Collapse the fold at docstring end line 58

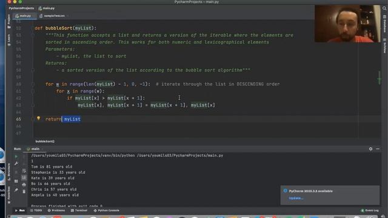33,70
